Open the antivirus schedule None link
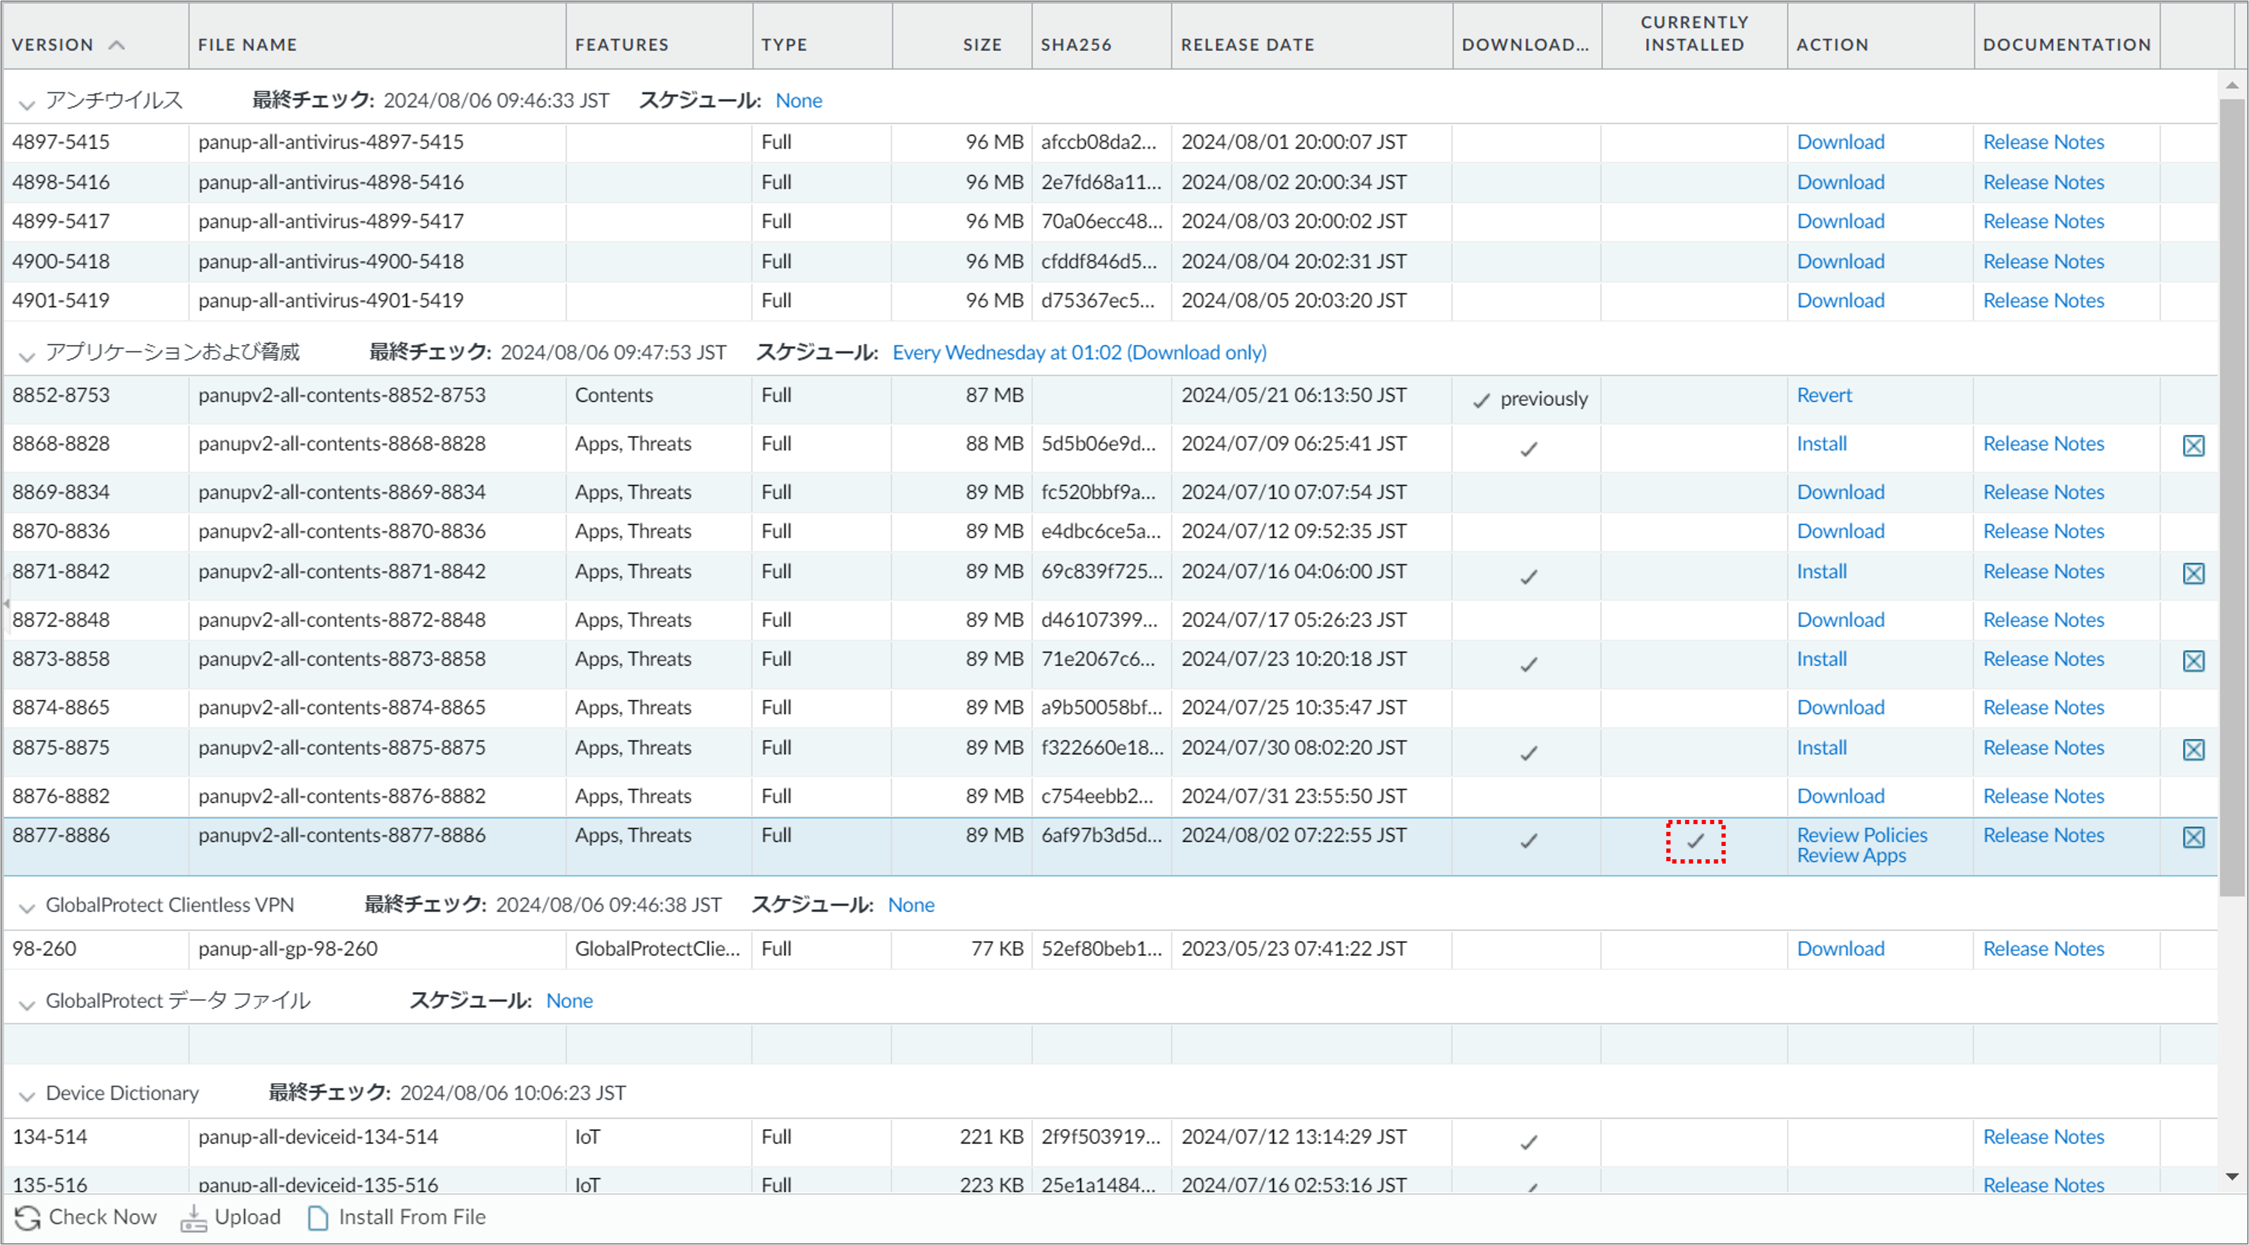2249x1245 pixels. pyautogui.click(x=799, y=101)
